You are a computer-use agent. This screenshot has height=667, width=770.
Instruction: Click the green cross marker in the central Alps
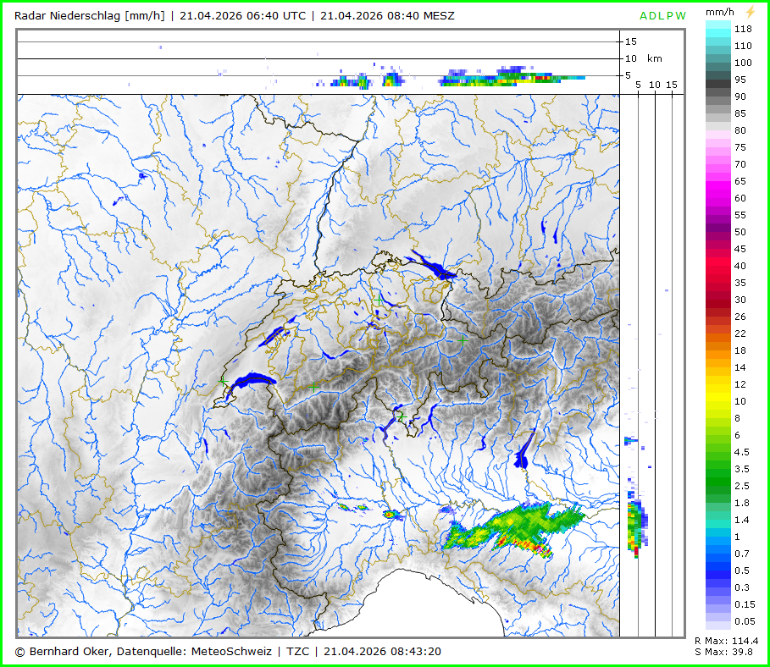click(x=313, y=386)
